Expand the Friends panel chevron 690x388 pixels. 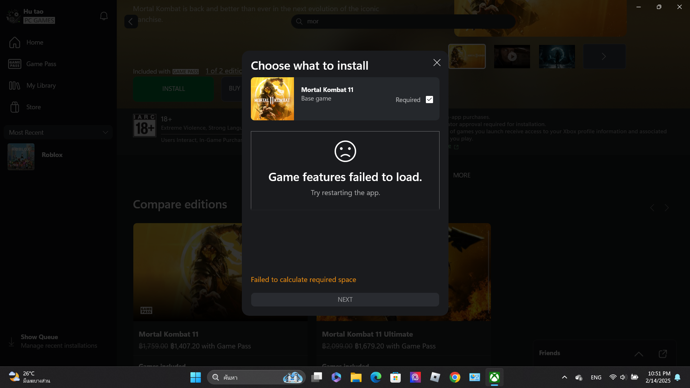pos(639,354)
